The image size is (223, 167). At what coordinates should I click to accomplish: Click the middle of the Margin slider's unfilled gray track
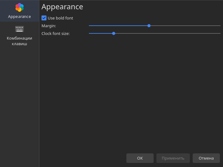[x=186, y=26]
